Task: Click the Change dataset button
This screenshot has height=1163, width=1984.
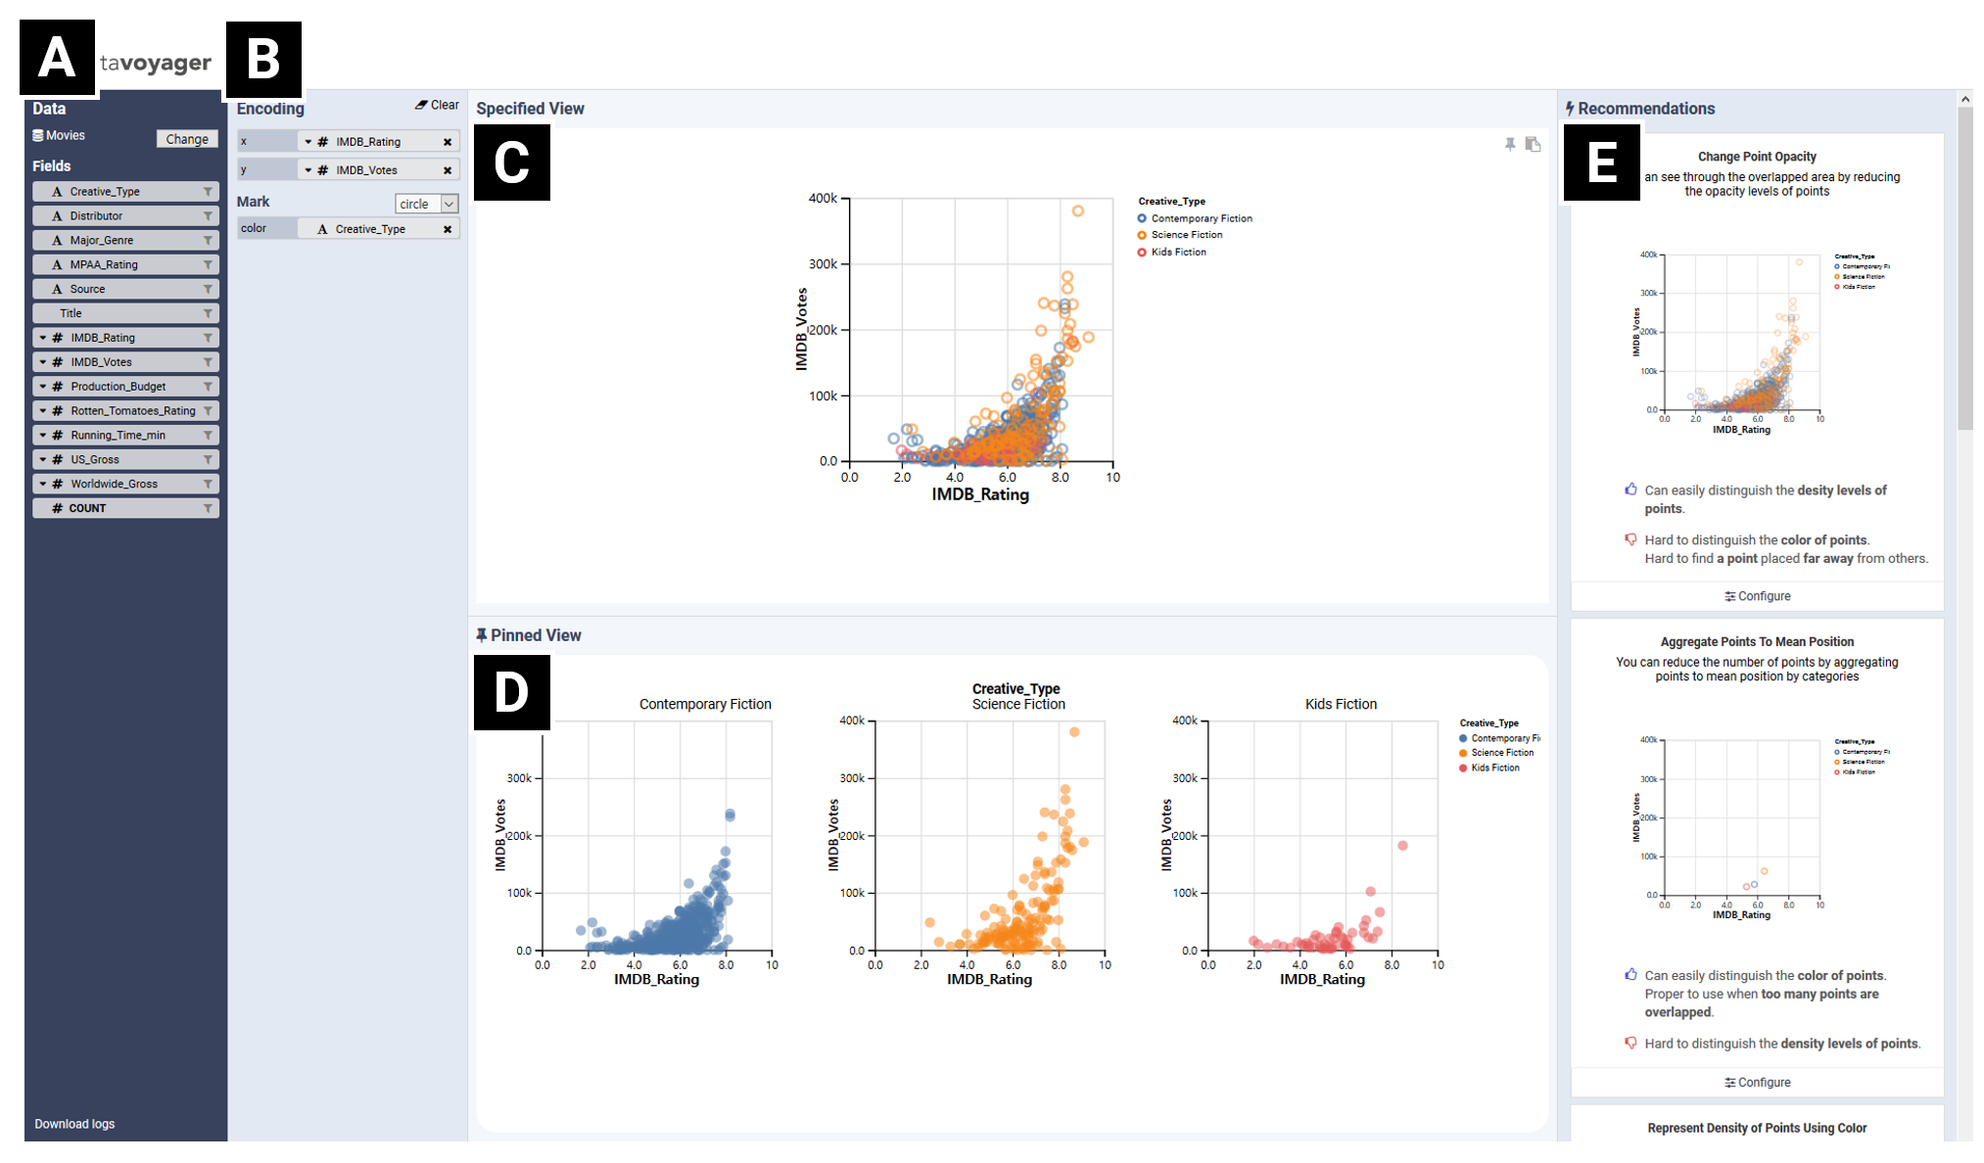Action: coord(186,139)
